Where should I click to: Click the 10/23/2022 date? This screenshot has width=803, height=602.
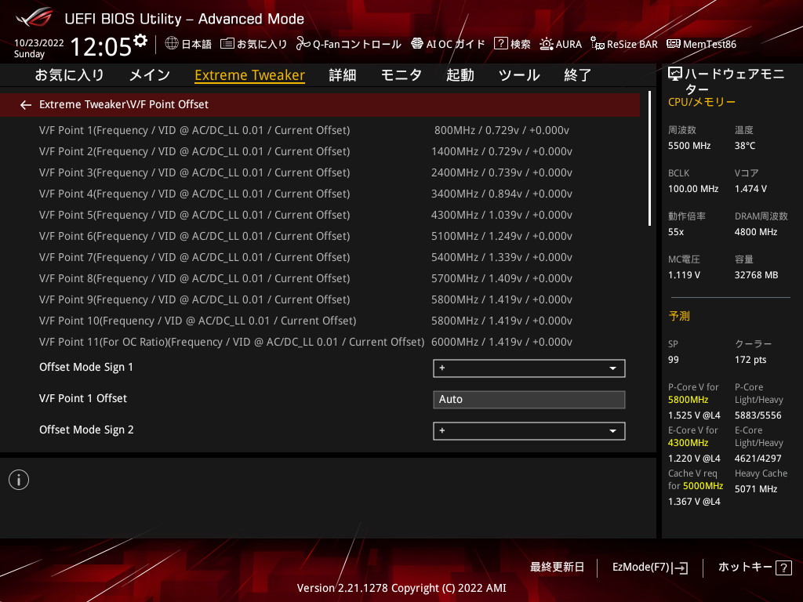pyautogui.click(x=39, y=43)
